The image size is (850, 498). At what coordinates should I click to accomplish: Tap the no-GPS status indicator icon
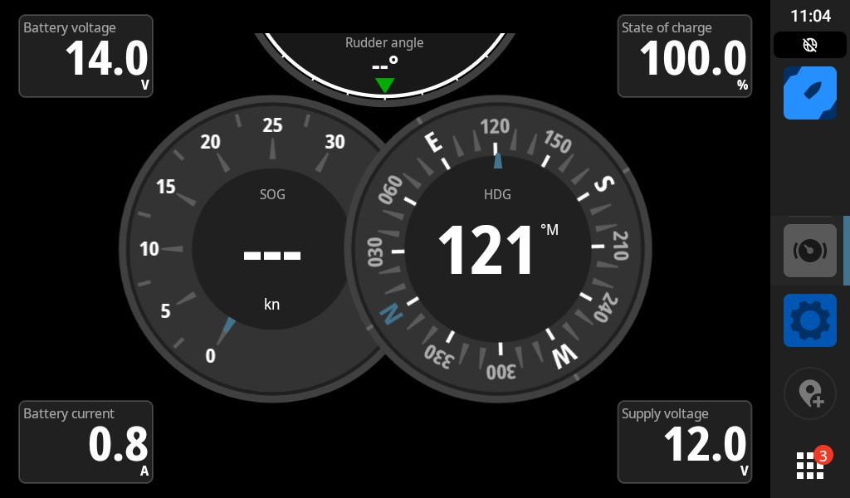pyautogui.click(x=809, y=45)
